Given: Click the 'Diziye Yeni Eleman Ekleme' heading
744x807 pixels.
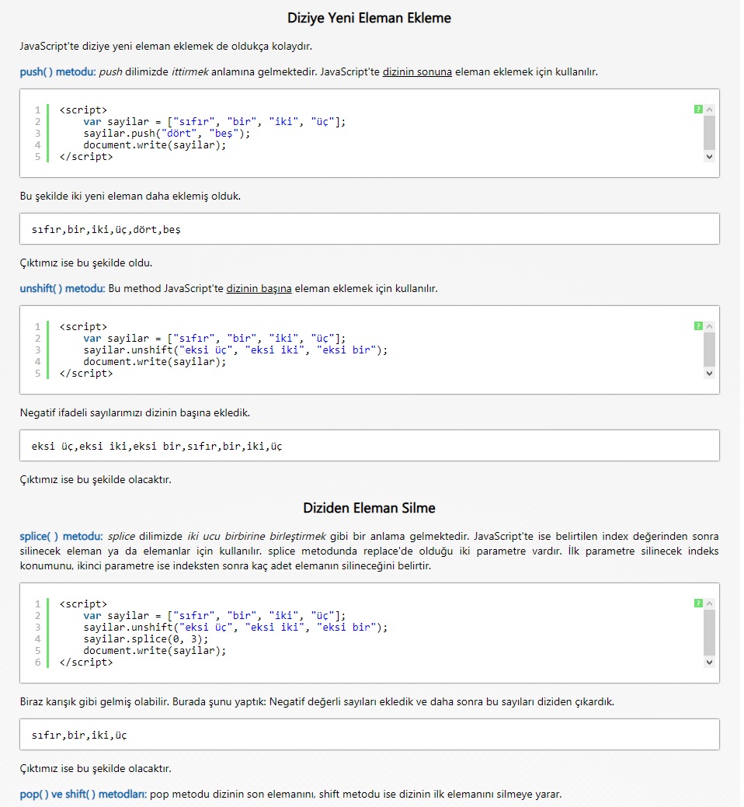Looking at the screenshot, I should 369,18.
